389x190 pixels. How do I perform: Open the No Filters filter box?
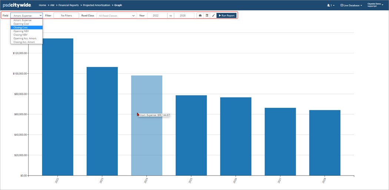click(66, 16)
